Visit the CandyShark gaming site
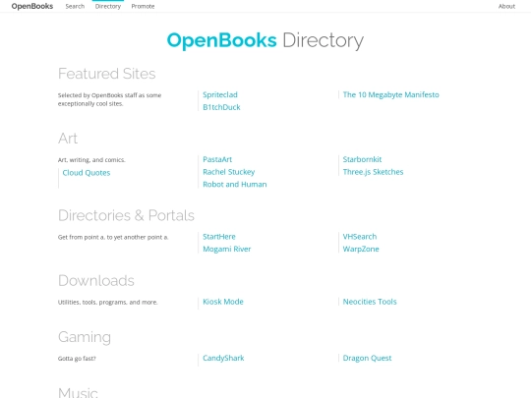Screen dimensions: 531x398 point(223,358)
